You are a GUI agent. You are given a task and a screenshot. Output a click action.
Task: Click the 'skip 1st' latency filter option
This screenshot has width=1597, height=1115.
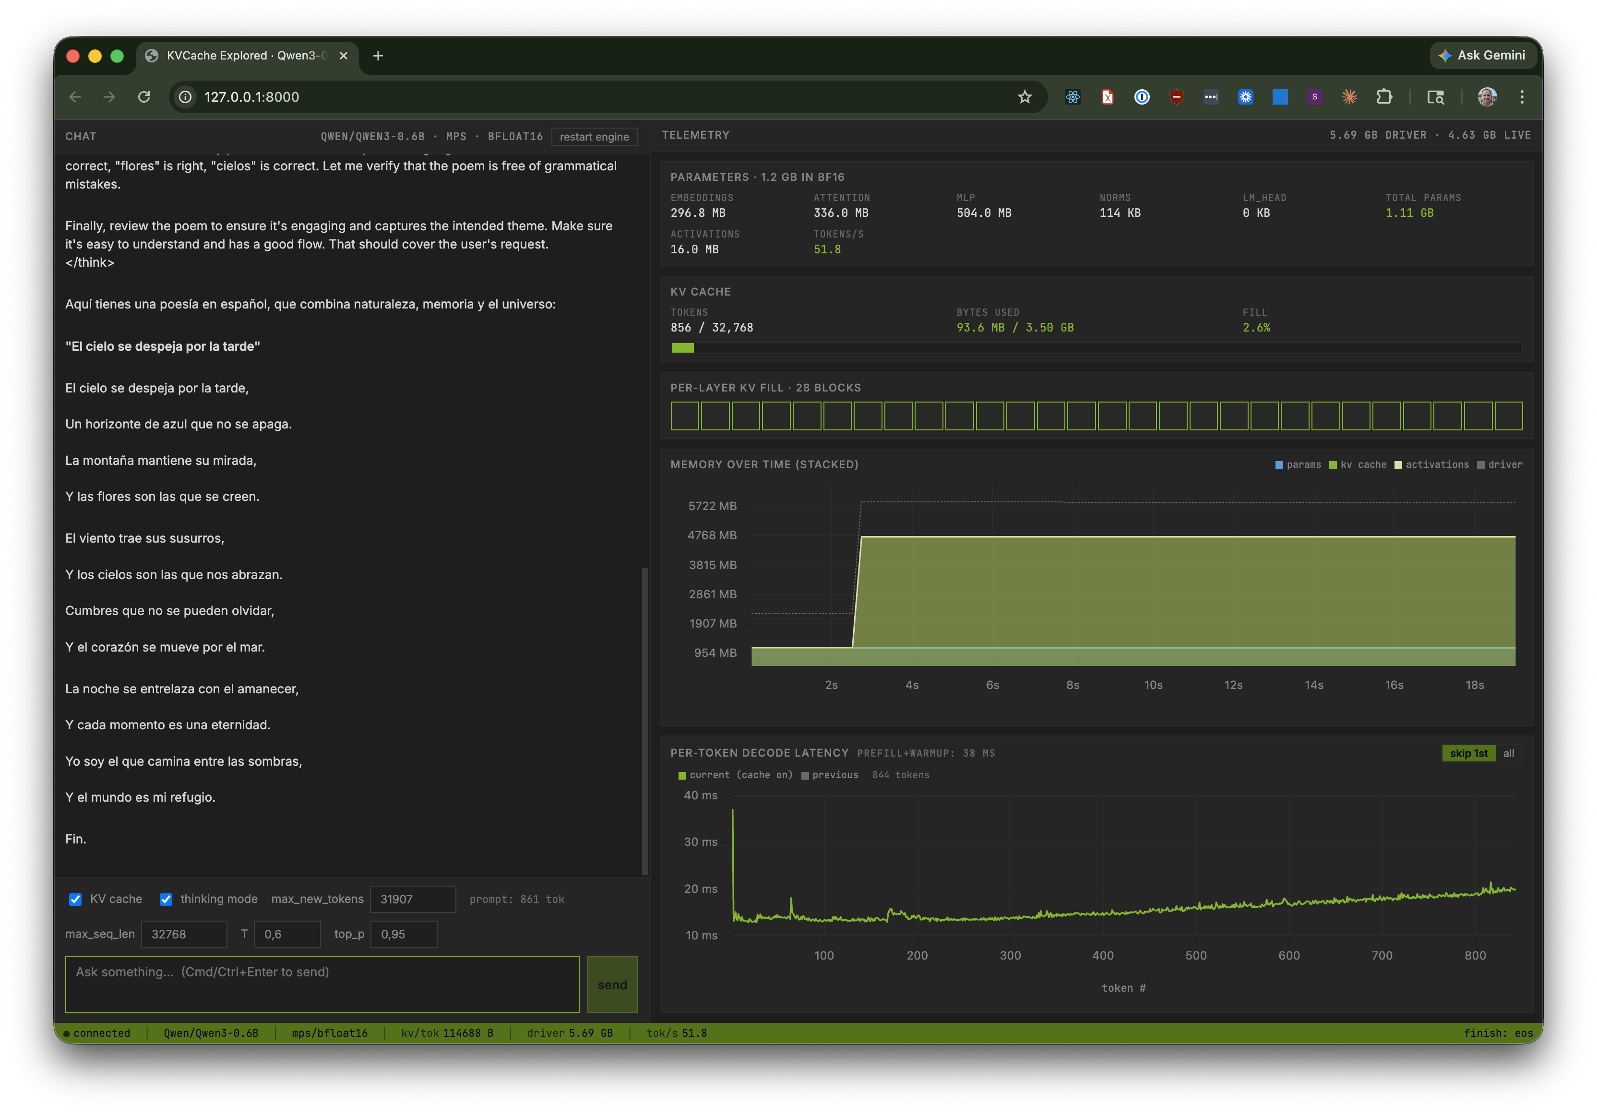(1469, 753)
